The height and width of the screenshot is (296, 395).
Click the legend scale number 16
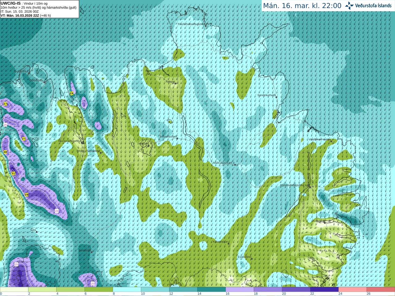[227, 294]
